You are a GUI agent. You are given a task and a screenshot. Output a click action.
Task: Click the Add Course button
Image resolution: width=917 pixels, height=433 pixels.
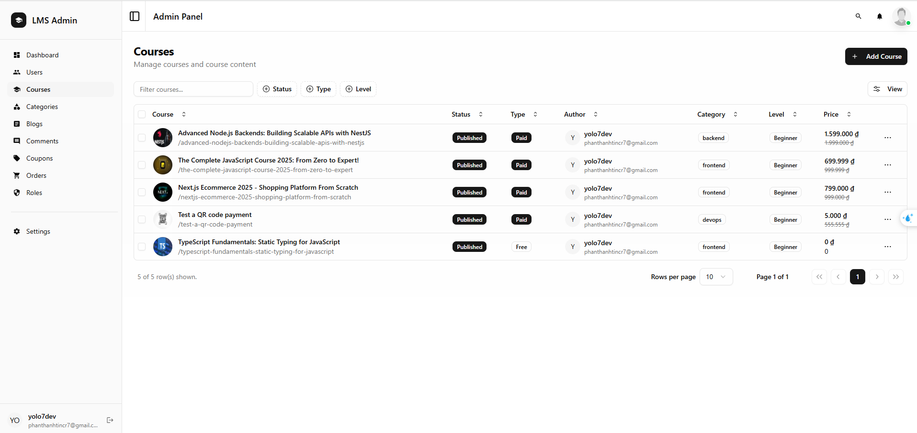coord(876,56)
